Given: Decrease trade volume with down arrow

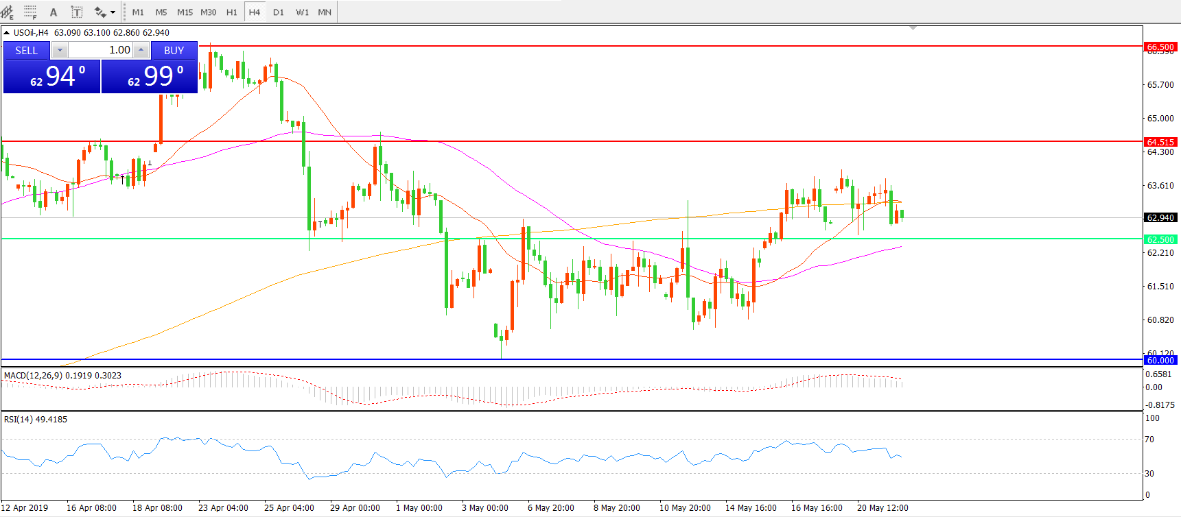Looking at the screenshot, I should (x=60, y=50).
